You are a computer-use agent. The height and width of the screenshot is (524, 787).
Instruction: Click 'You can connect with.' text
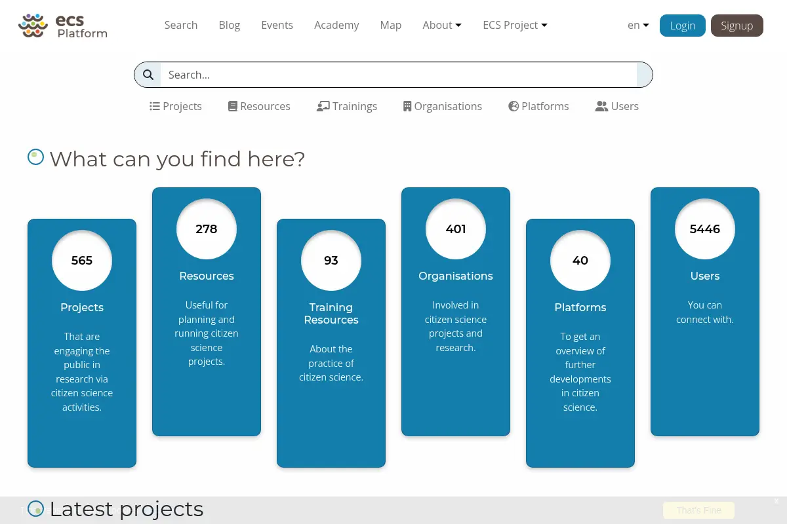coord(705,312)
